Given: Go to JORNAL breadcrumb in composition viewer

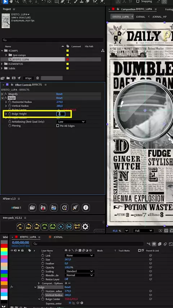Looking at the screenshot, I should click(141, 17).
